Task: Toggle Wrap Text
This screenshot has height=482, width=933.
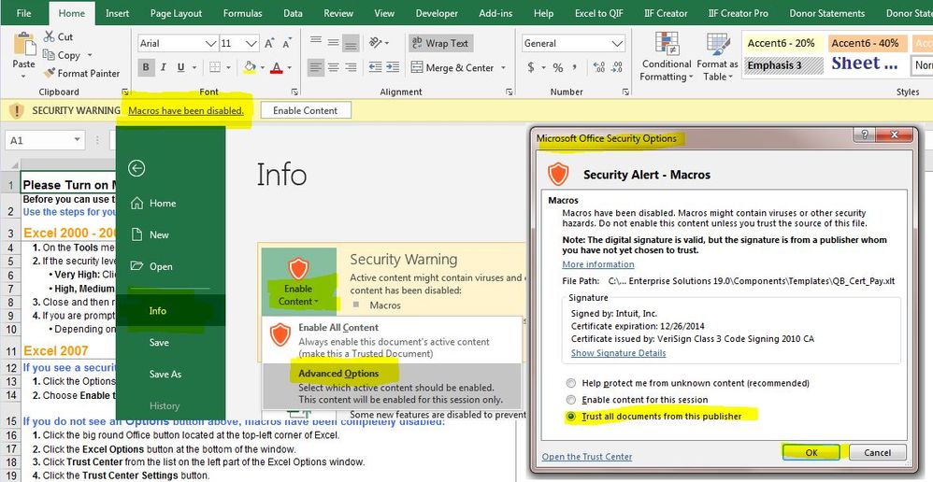Action: [x=440, y=43]
